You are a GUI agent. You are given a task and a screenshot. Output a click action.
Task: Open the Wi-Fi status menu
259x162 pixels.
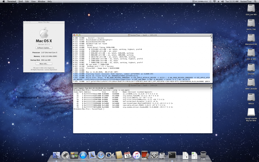tap(214, 2)
